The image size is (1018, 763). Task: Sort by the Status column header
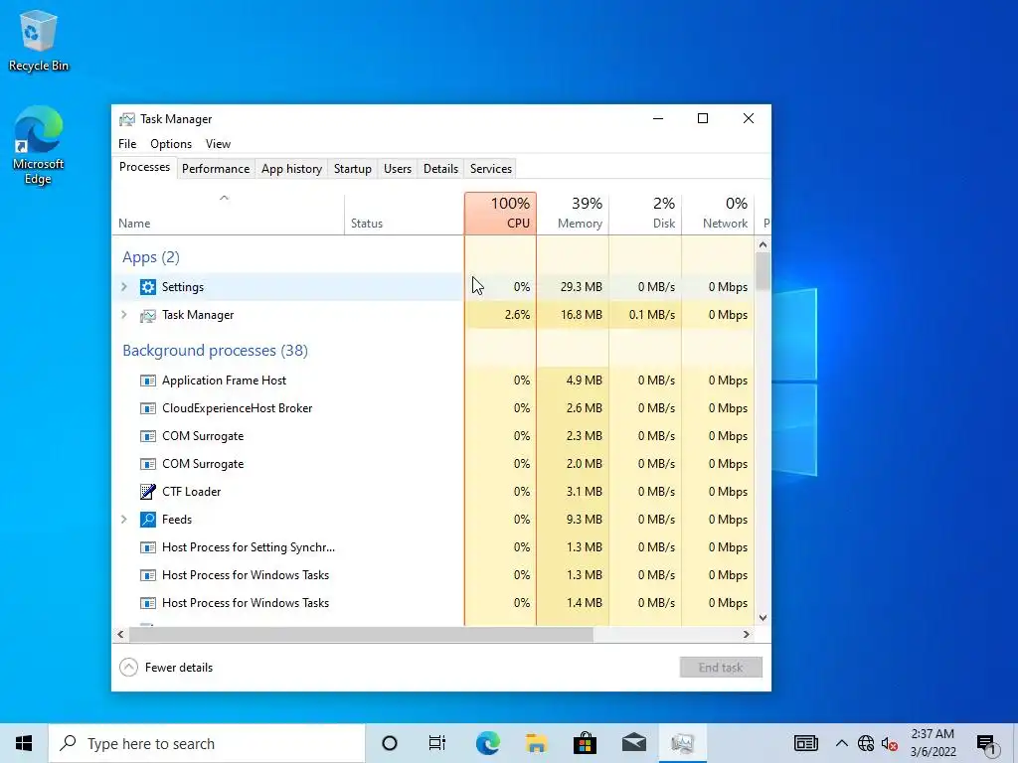tap(404, 214)
